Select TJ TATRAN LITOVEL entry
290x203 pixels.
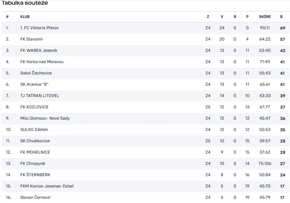pos(40,96)
